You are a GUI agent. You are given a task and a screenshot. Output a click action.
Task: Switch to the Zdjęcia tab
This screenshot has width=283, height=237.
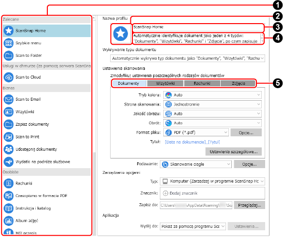point(238,83)
